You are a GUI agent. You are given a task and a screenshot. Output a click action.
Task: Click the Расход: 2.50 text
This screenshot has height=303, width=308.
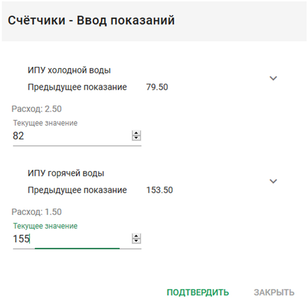click(x=36, y=109)
